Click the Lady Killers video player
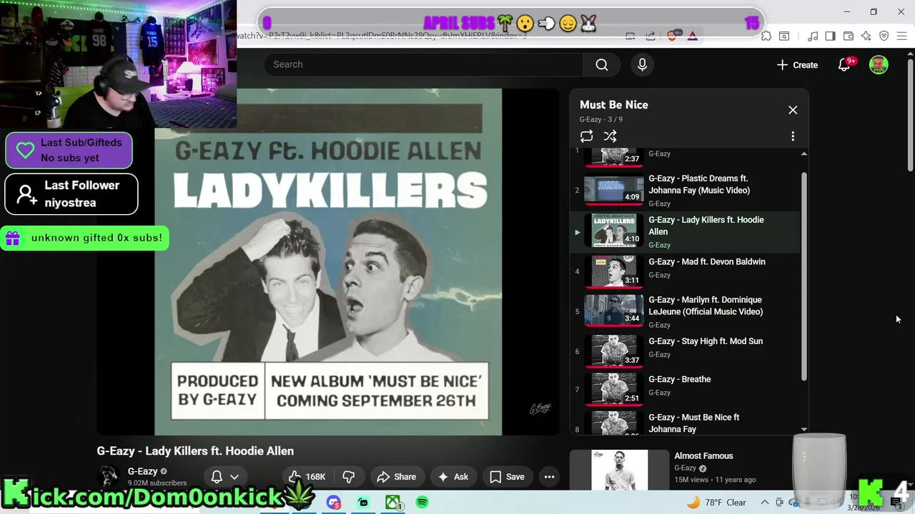This screenshot has height=514, width=915. 328,261
